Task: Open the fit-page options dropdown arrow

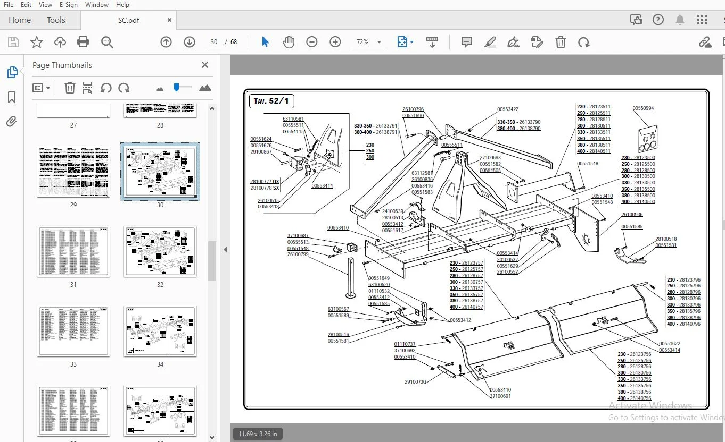Action: click(x=412, y=42)
